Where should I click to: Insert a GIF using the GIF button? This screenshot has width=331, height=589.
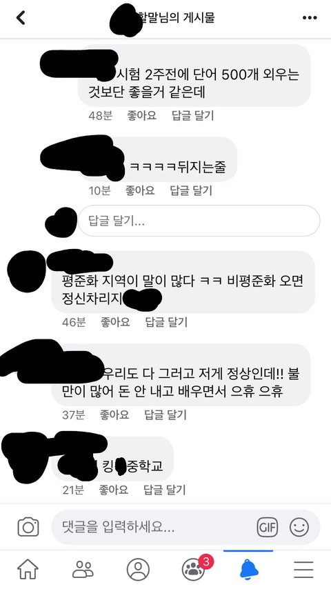(x=267, y=527)
